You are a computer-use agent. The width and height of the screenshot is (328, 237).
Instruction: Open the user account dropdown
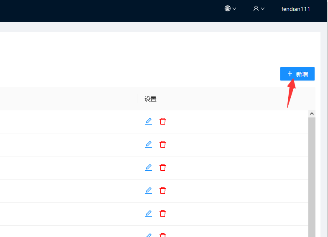pos(259,8)
